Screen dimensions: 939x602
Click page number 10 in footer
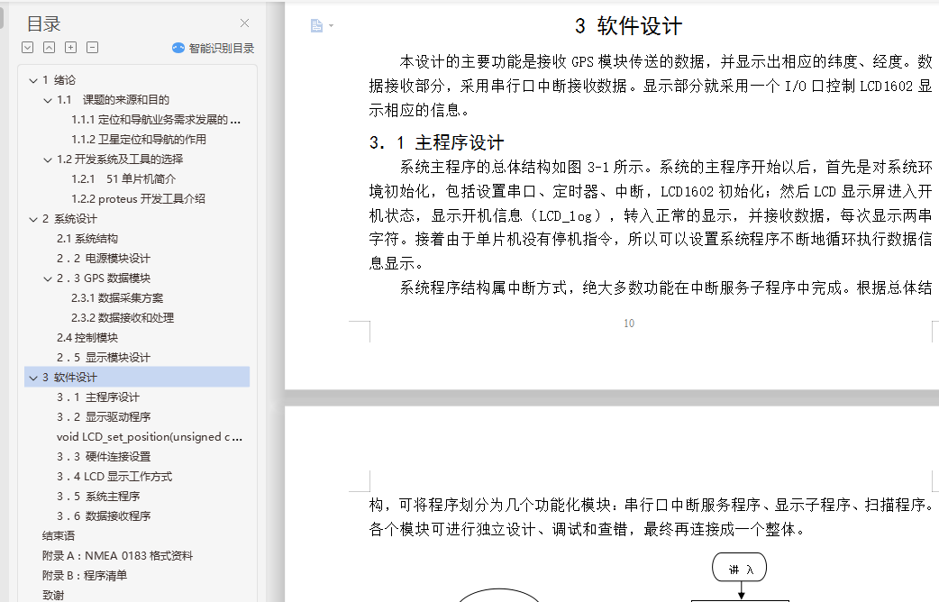pyautogui.click(x=629, y=324)
